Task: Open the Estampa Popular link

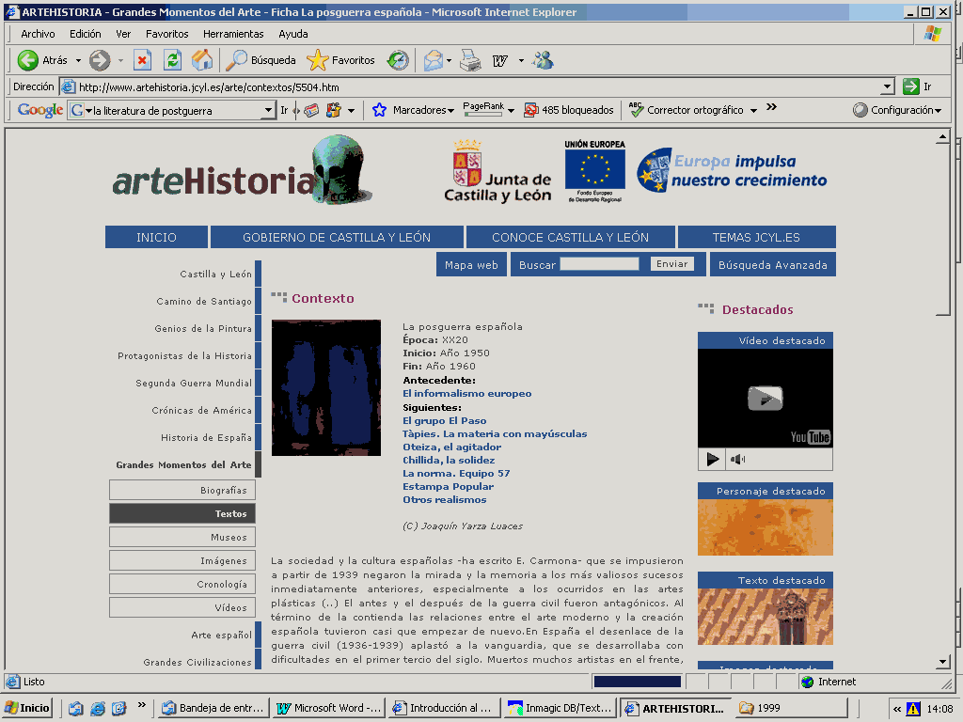Action: (x=448, y=486)
